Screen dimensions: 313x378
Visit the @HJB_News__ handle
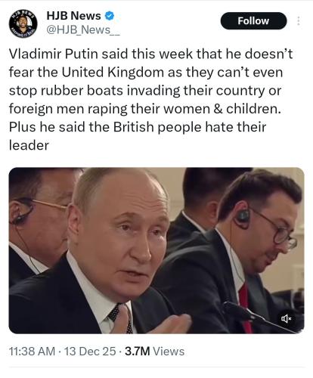[x=83, y=30]
